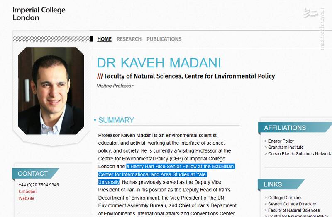Click the Imperial College London logo

coord(39,14)
